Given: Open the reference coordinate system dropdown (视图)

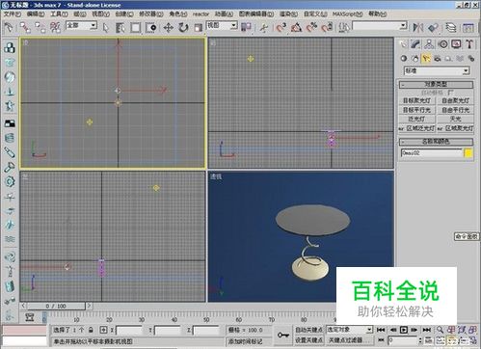Looking at the screenshot, I should [222, 25].
